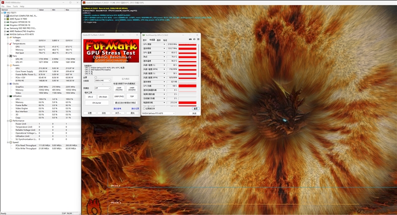Screen dimensions: 397x215
Task: Click the Voltages icon in HWMonitor tree
Action: pyautogui.click(x=10, y=37)
